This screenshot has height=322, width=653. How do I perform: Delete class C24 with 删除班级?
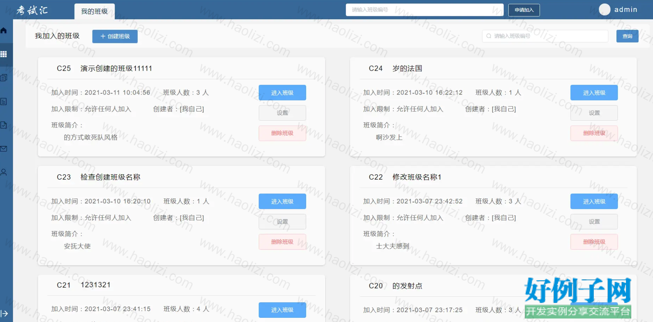coord(594,133)
